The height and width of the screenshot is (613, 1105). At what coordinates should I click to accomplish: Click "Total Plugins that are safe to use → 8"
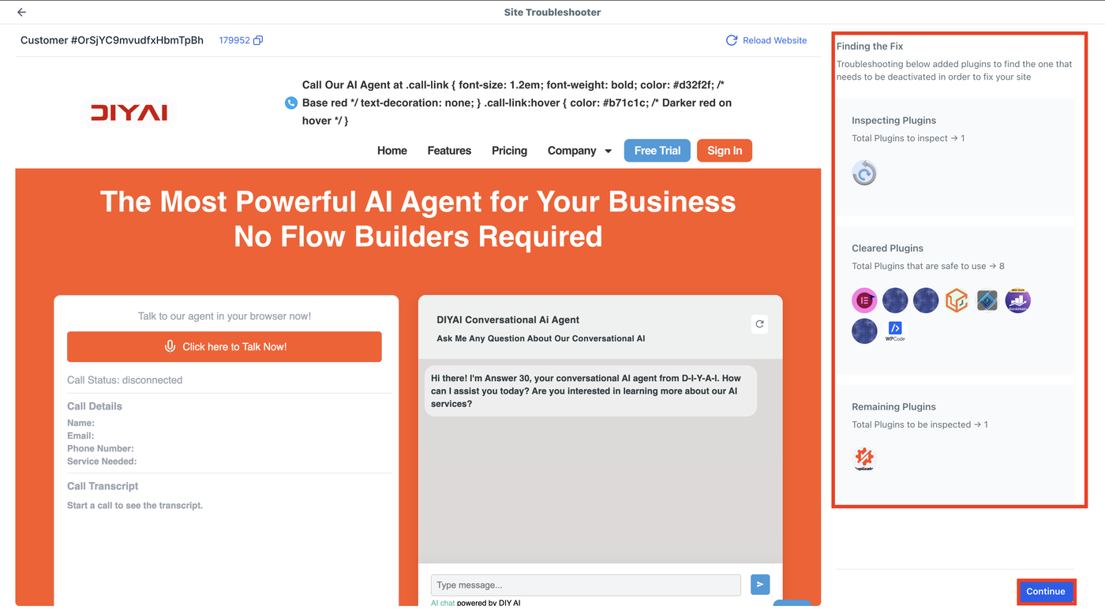click(x=928, y=266)
